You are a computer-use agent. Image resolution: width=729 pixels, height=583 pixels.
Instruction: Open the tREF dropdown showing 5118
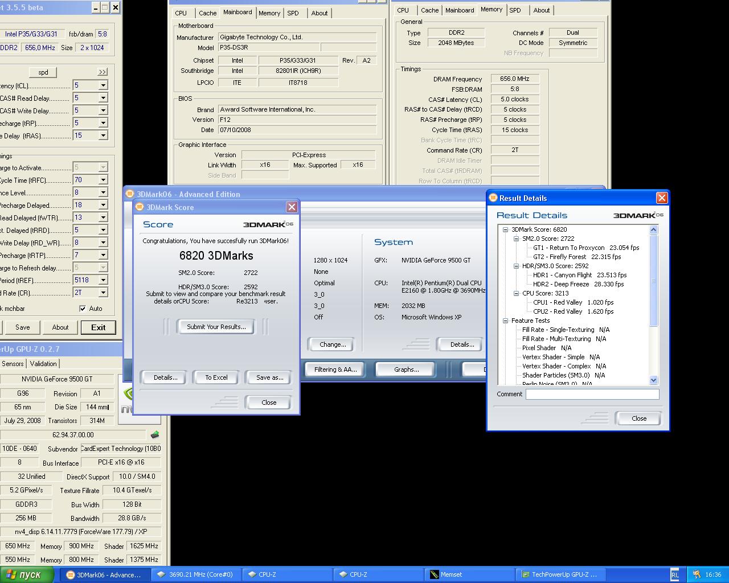103,280
